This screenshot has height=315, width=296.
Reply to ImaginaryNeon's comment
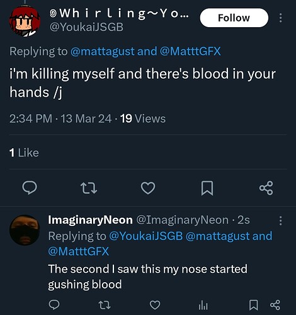(54, 305)
